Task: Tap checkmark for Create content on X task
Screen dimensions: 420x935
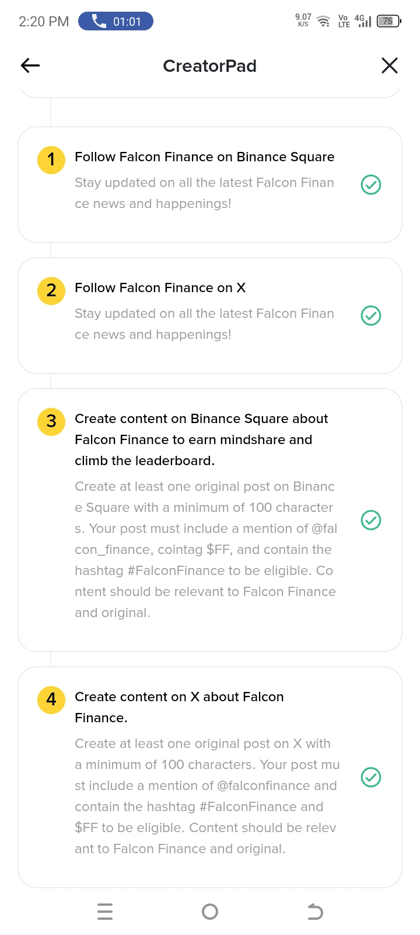Action: click(371, 777)
